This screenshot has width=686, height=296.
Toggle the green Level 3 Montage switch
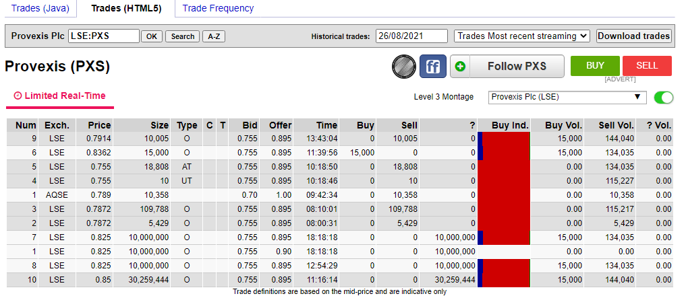[x=664, y=98]
